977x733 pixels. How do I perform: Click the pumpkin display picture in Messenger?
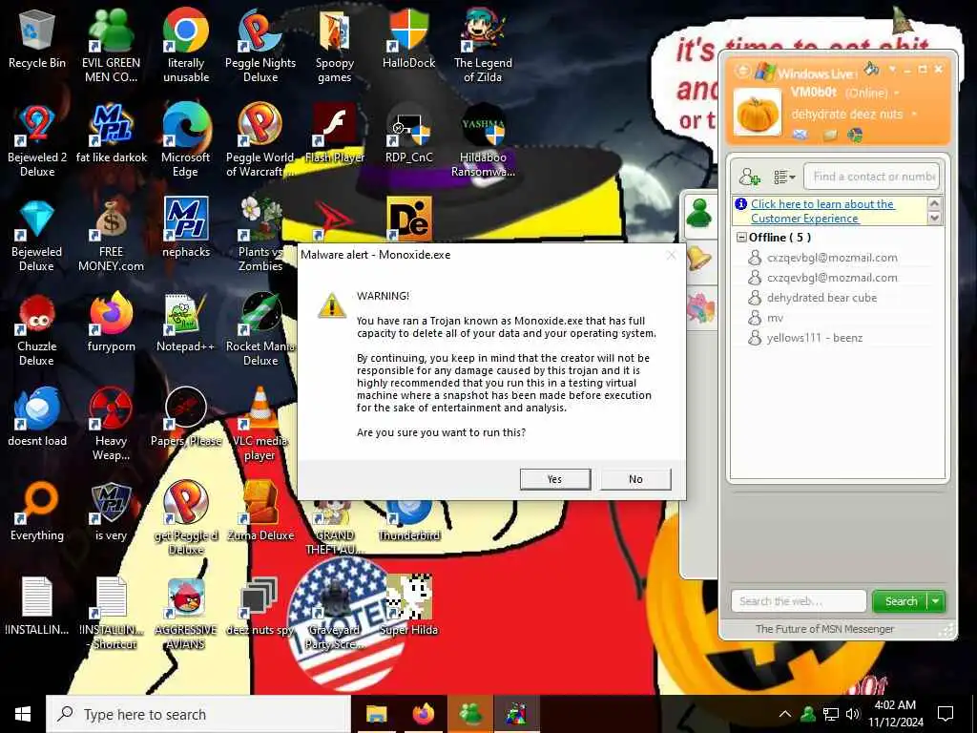click(x=757, y=113)
